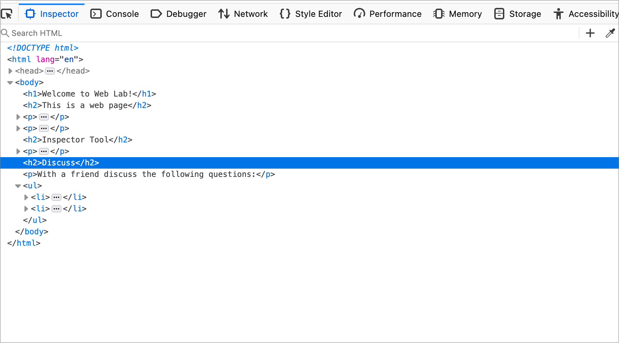The height and width of the screenshot is (343, 619).
Task: Click the second p ellipsis badge
Action: 44,128
